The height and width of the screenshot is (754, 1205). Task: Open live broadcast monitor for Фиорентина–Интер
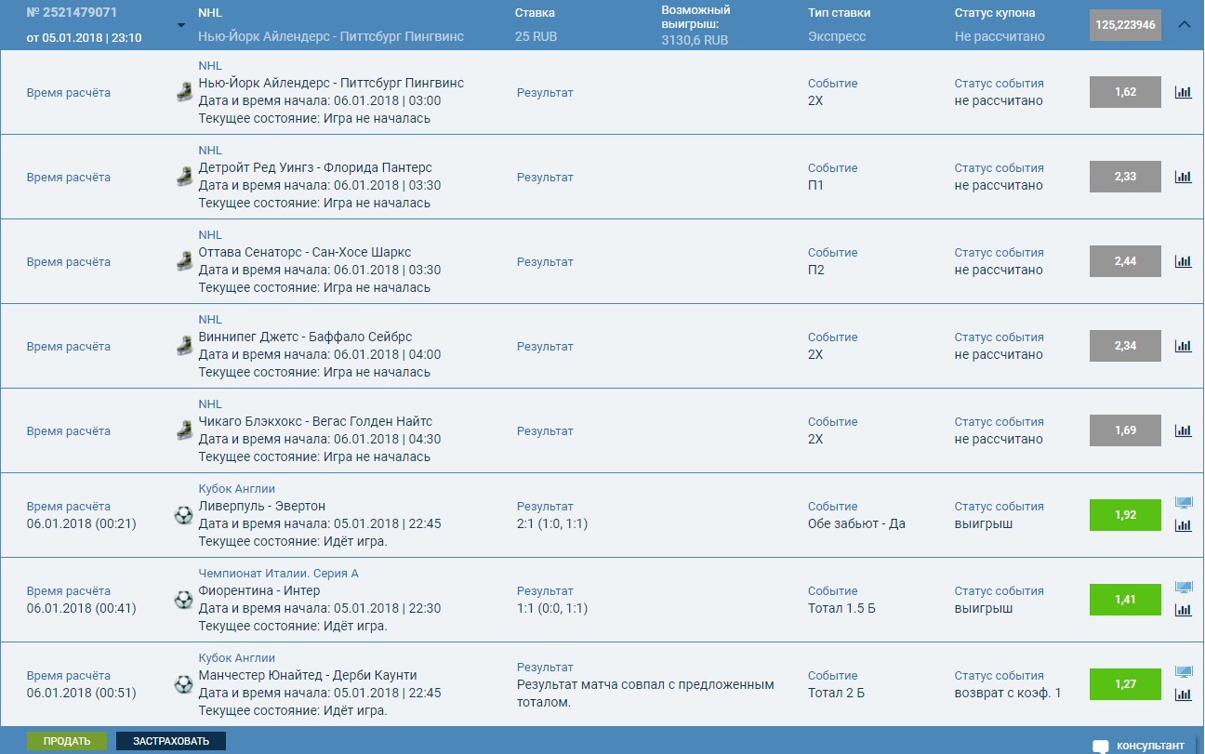[1183, 588]
